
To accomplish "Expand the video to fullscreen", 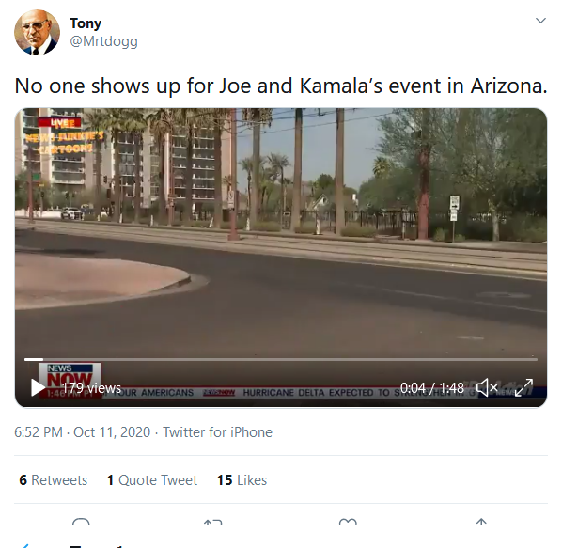I will click(x=524, y=388).
